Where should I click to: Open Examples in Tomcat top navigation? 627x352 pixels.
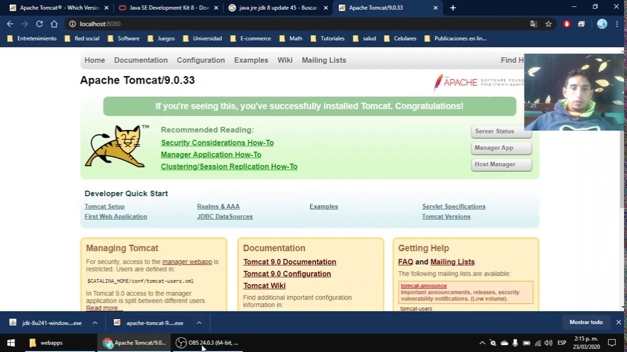[251, 60]
